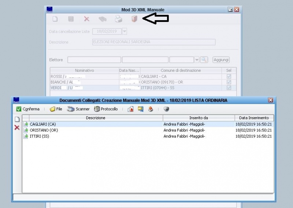Click the printer icon in Mod 3D toolbar
This screenshot has width=293, height=208.
coord(118,19)
